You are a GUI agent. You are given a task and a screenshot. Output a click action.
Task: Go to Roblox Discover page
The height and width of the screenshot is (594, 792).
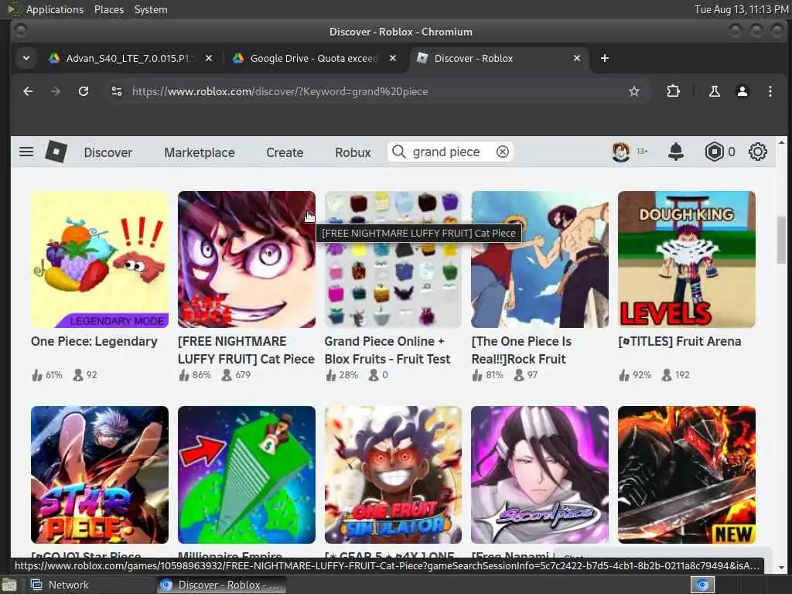pyautogui.click(x=108, y=152)
